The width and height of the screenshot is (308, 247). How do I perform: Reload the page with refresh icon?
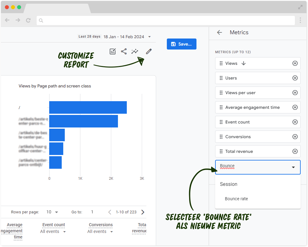tap(28, 20)
